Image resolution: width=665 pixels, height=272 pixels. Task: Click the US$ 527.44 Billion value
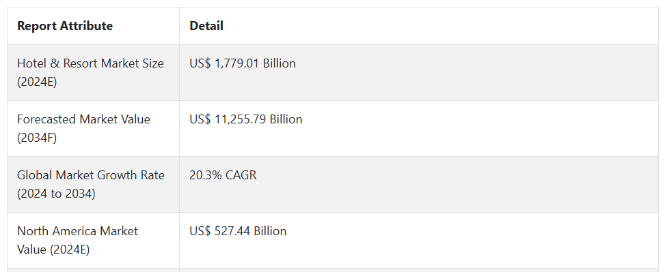pyautogui.click(x=238, y=231)
